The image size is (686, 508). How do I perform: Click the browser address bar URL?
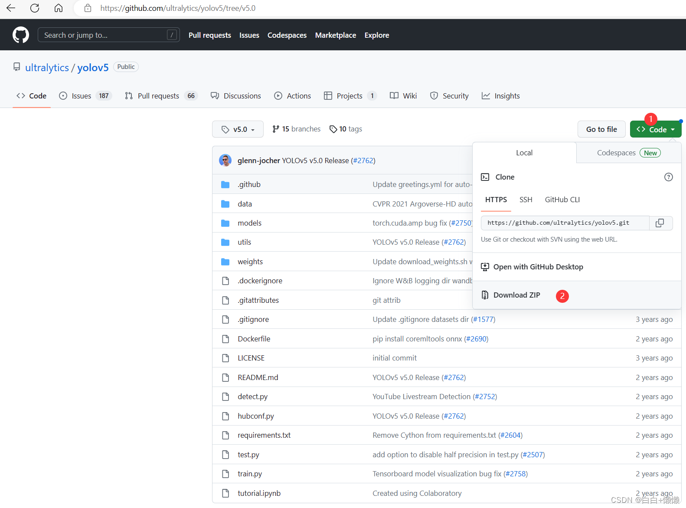click(x=178, y=8)
